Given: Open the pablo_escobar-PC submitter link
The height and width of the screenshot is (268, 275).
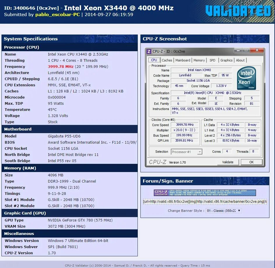Looking at the screenshot, I should (58, 15).
